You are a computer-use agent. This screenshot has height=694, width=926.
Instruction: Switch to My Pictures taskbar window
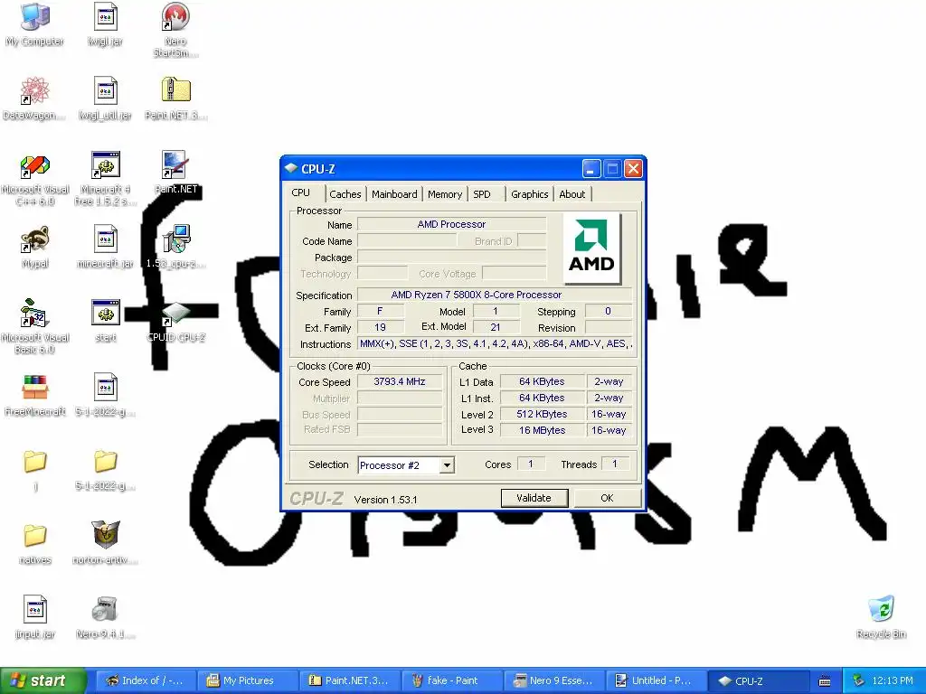(x=248, y=681)
